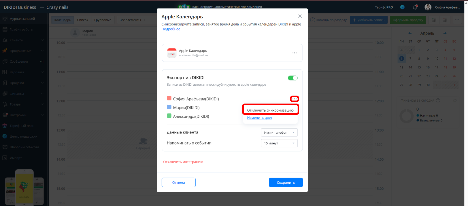
Task: Click the notification bell icon
Action: (415, 7)
